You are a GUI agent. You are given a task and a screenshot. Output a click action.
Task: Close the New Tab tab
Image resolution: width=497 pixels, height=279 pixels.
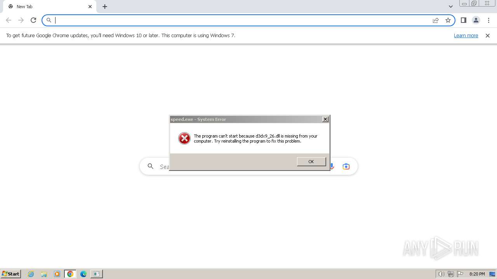90,7
